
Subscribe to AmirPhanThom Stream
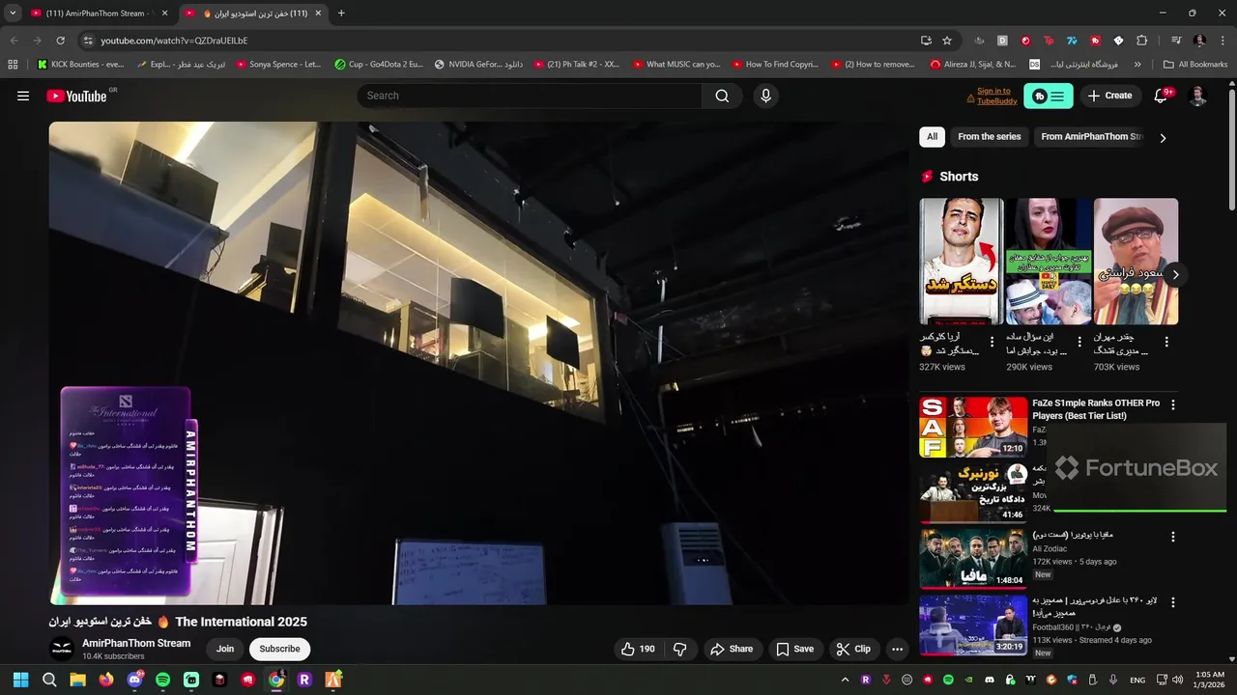coord(279,649)
